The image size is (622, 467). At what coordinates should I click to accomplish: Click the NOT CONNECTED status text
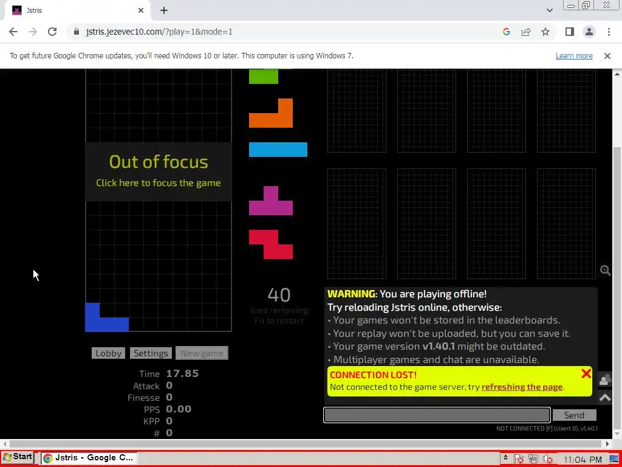point(547,429)
